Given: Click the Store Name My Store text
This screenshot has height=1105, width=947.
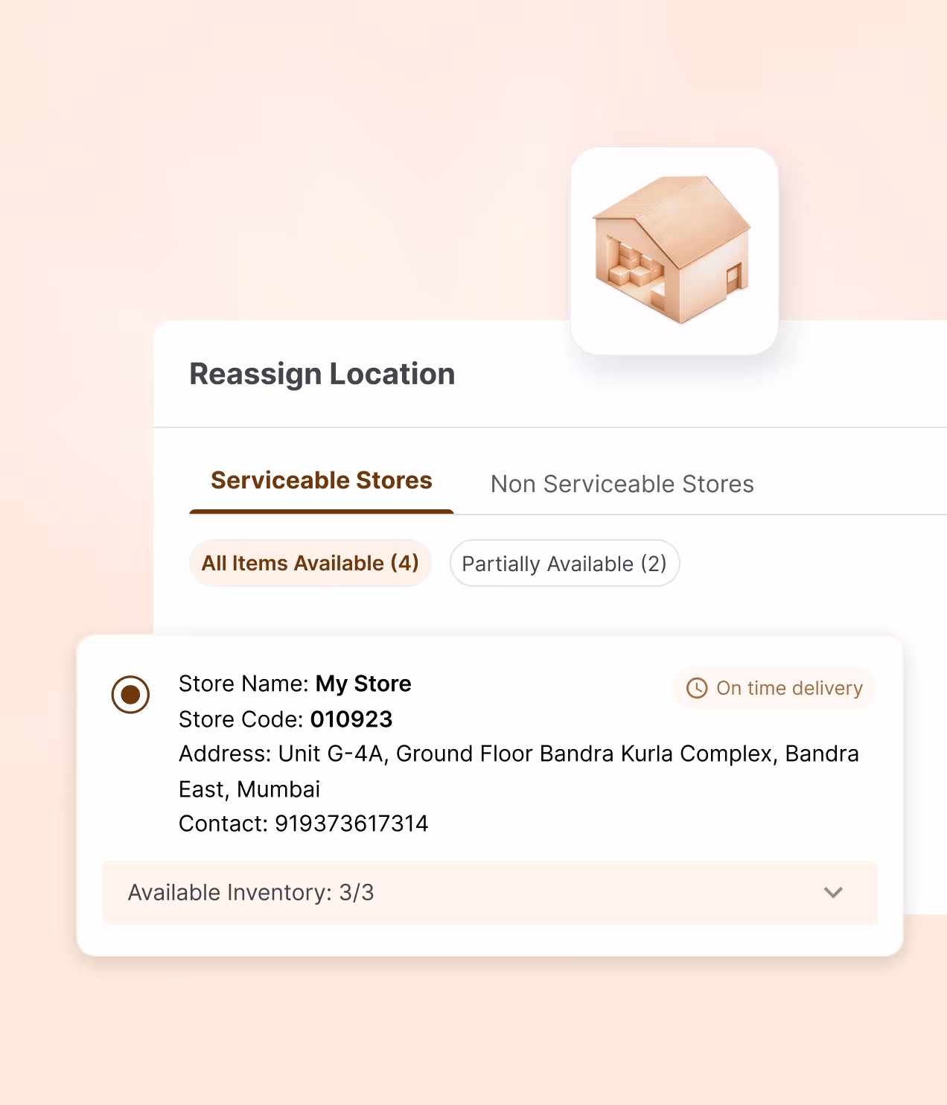Looking at the screenshot, I should point(295,684).
